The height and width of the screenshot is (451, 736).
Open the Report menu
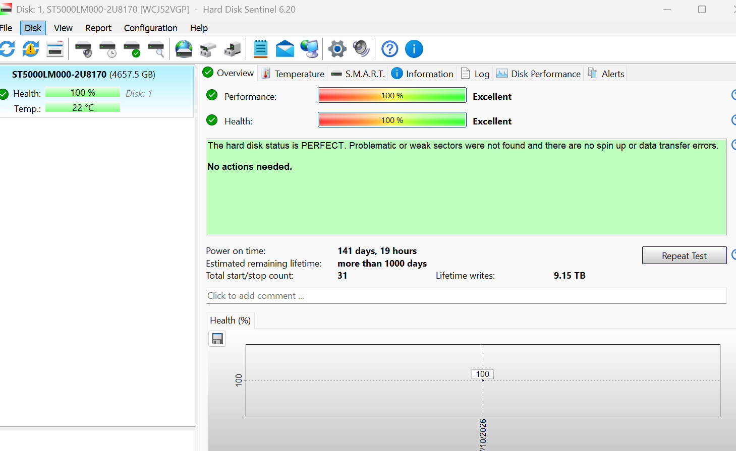point(98,28)
